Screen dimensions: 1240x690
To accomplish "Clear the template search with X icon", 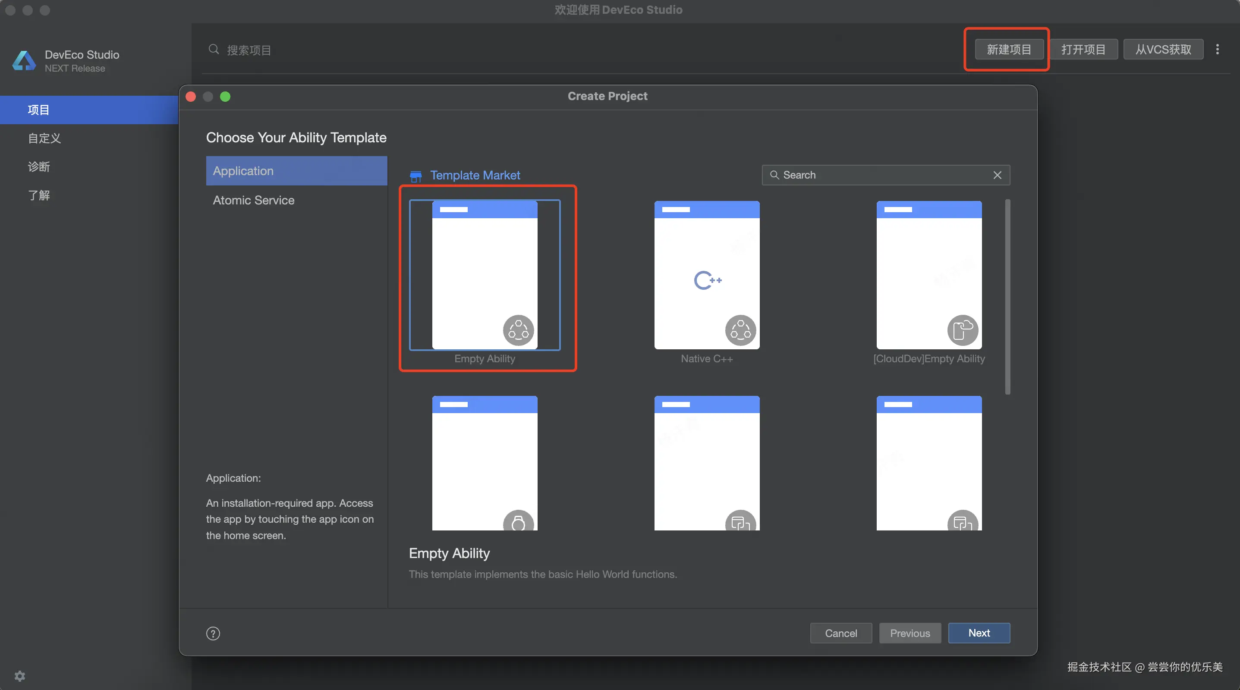I will (x=998, y=175).
